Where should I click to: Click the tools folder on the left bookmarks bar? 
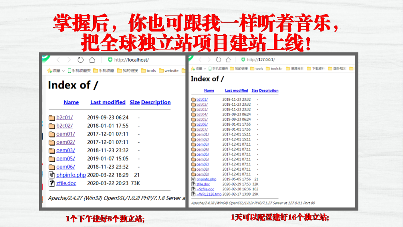148,71
